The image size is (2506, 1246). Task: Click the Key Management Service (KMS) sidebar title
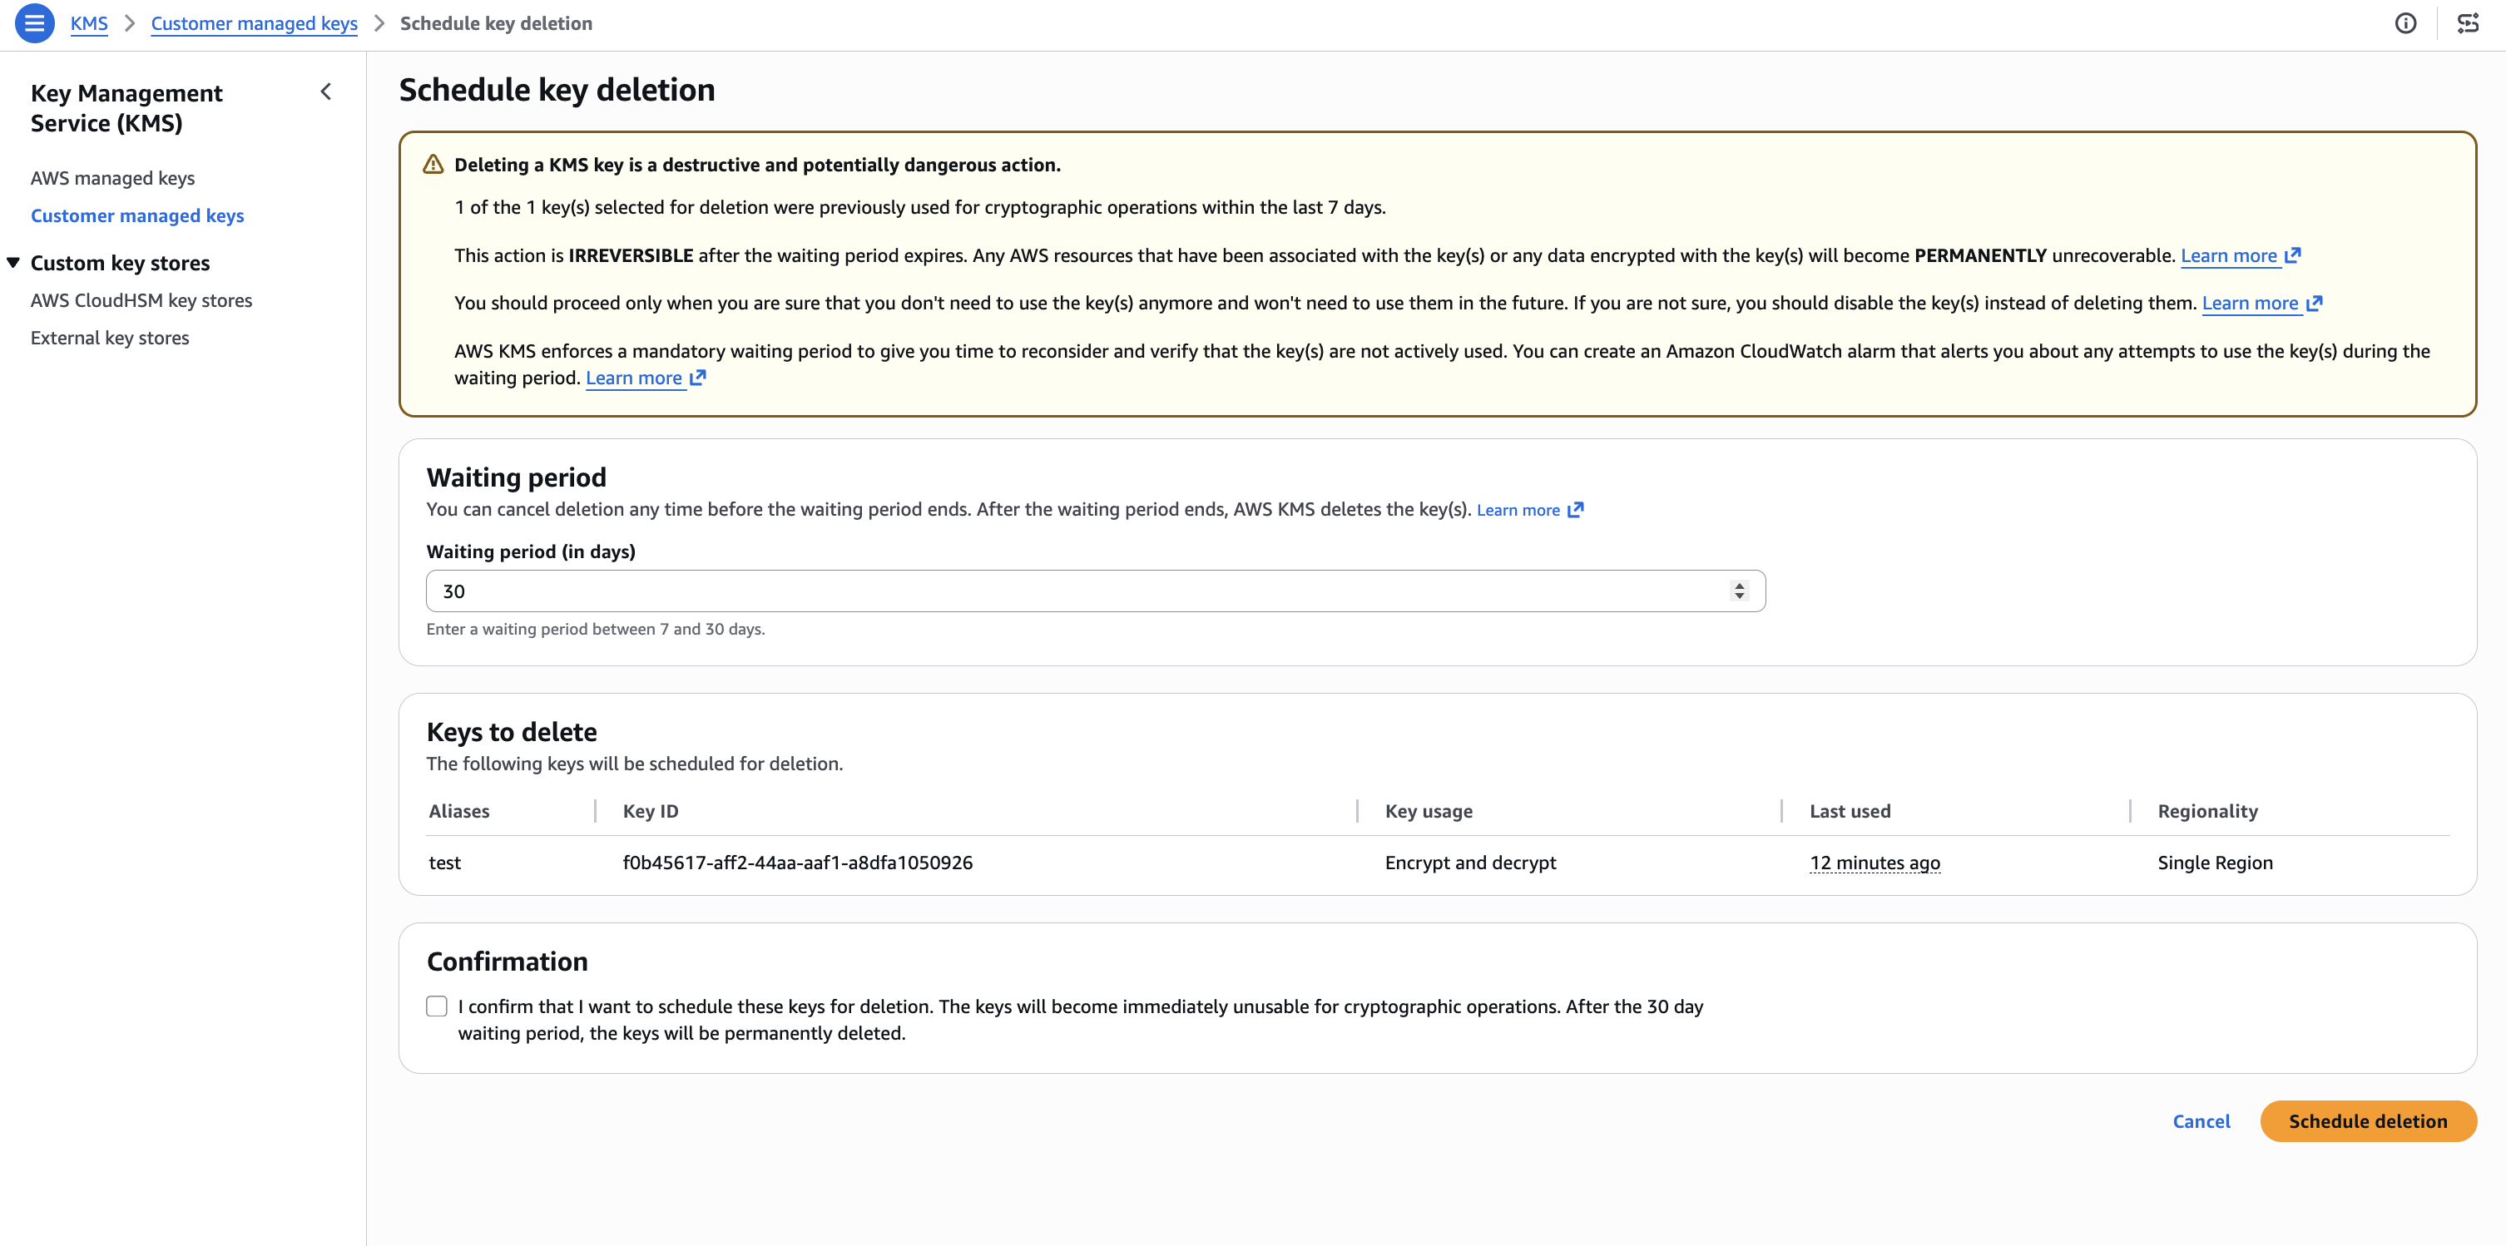coord(126,107)
